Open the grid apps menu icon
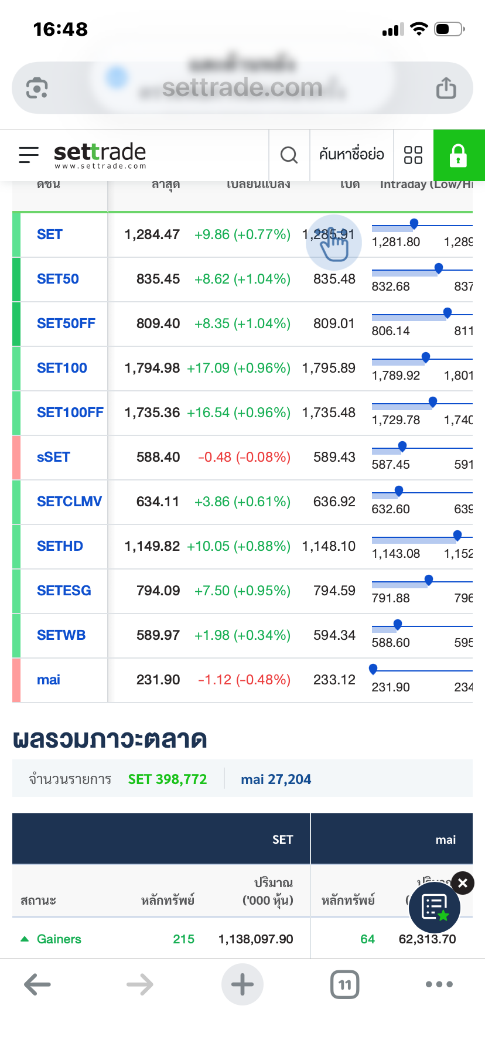The height and width of the screenshot is (1050, 485). coord(413,155)
